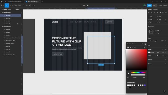Viewport: 168px width, 95px height.
Task: Select image fill type in color picker
Action: pos(133,47)
